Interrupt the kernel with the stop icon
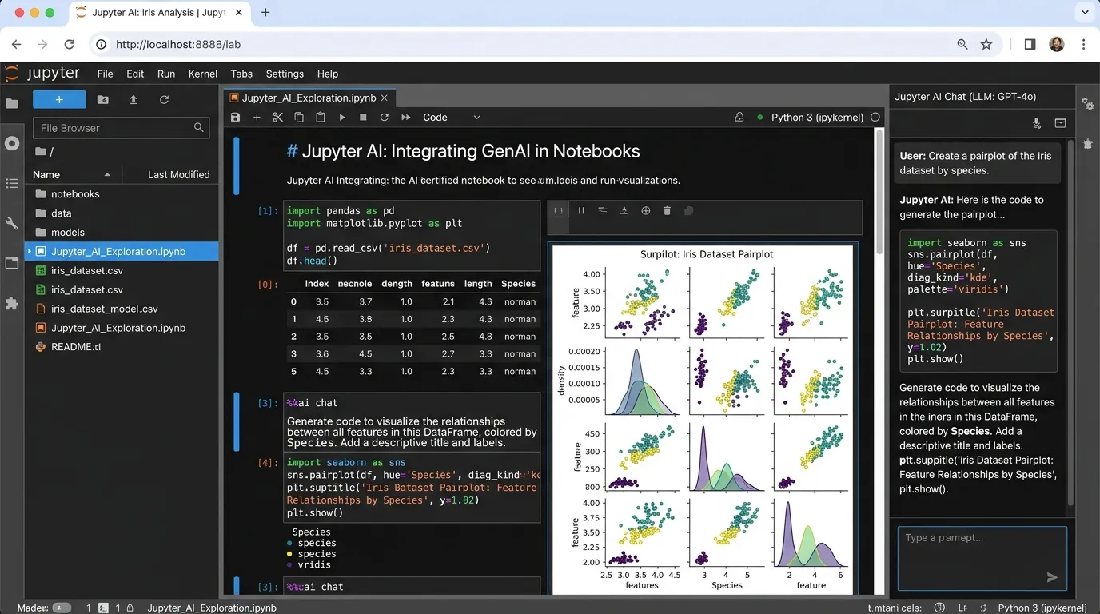 coord(363,118)
